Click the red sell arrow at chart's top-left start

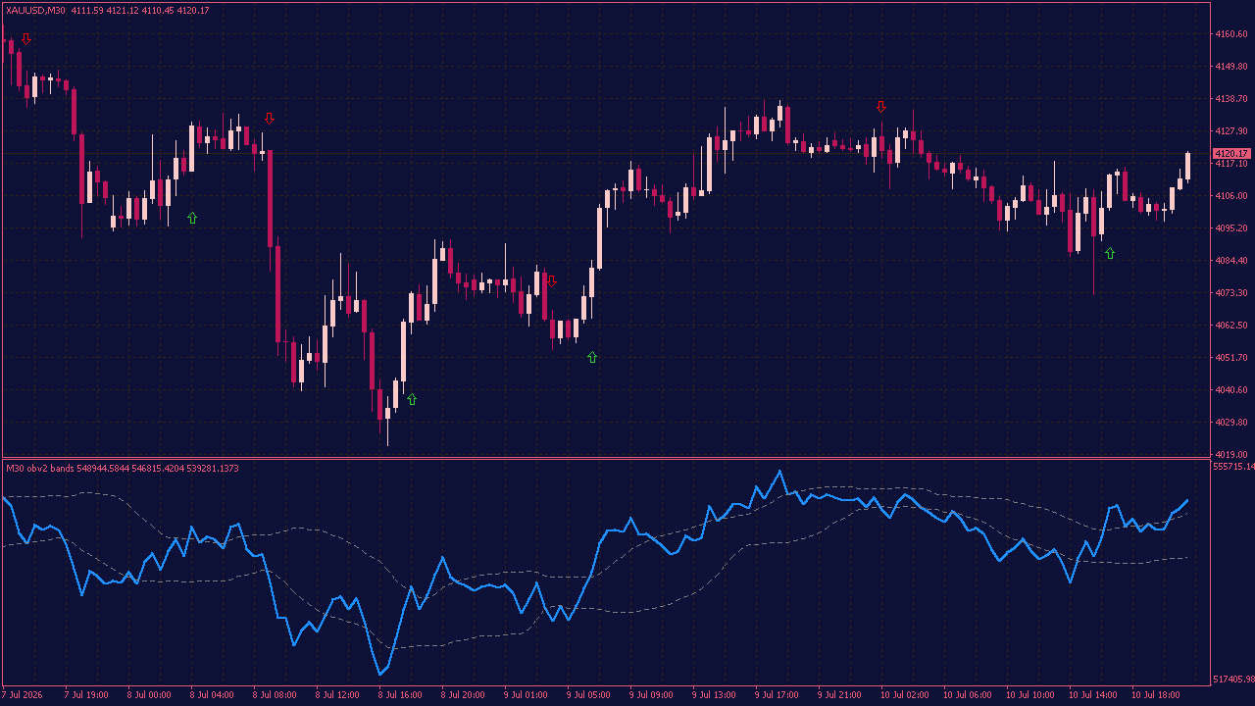coord(26,38)
